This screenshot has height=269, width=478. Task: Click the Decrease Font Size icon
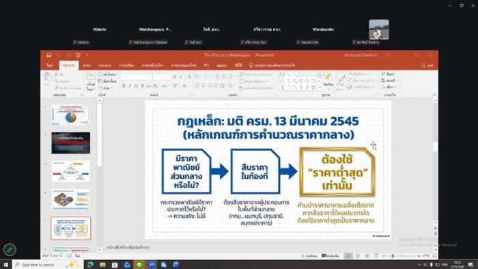[182, 76]
